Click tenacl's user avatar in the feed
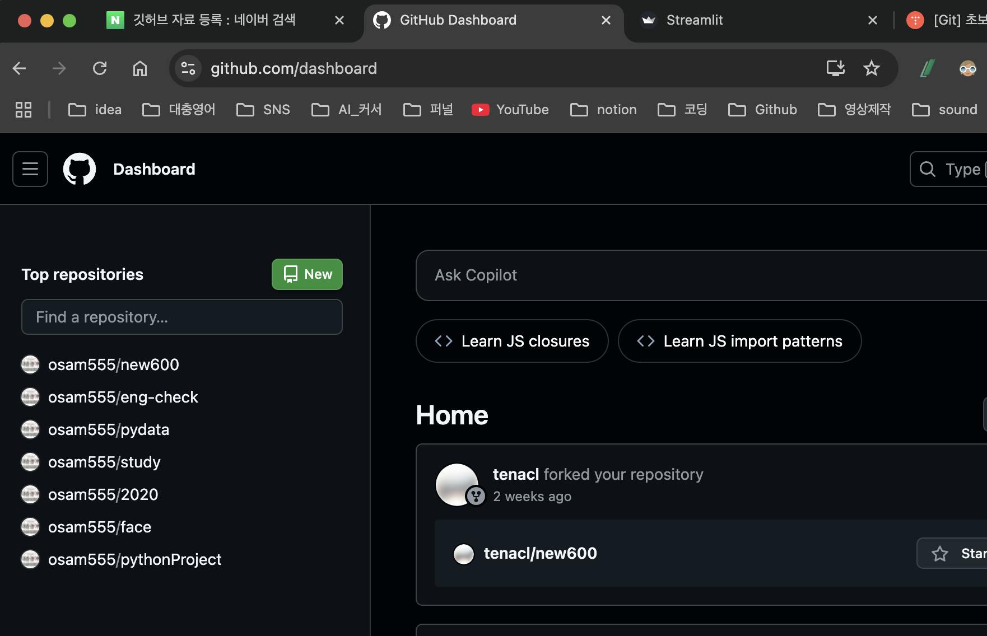 457,485
